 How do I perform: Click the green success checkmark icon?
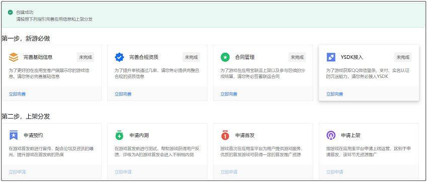coord(11,13)
